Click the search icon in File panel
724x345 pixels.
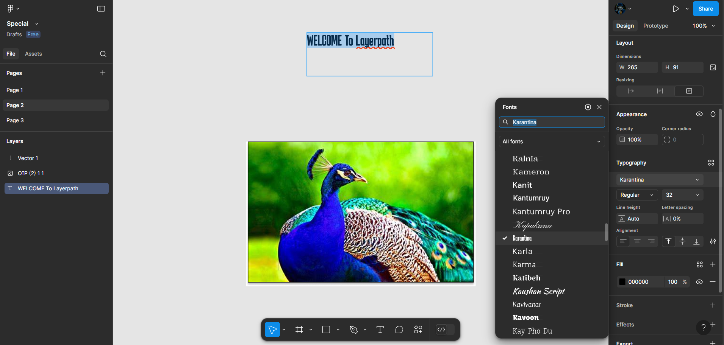(103, 54)
